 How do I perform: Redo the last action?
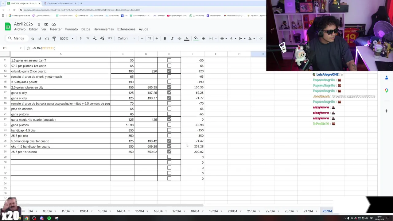tap(40, 38)
